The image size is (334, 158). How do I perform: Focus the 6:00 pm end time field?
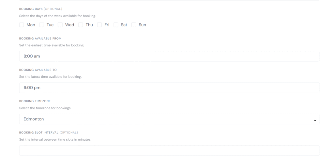pos(169,87)
